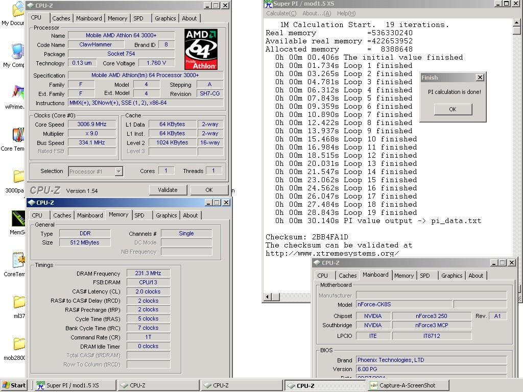Open SPD tab in top CPU-Z window
Screen dimensions: 523x392
138,18
